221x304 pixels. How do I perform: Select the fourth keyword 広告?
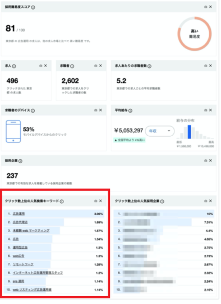point(16,239)
